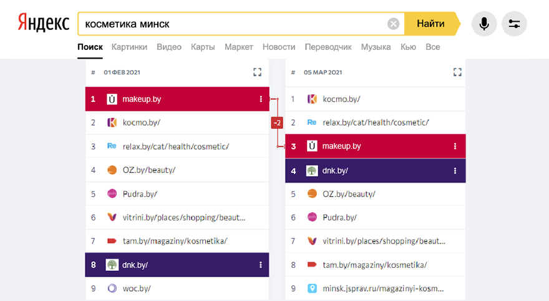Click into the search query input field
The width and height of the screenshot is (549, 301).
[231, 24]
